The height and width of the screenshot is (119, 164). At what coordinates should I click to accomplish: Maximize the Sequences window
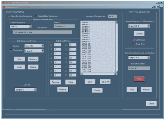tap(155, 7)
